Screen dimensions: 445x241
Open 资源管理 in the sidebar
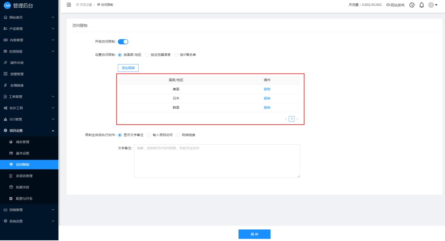coord(17,74)
